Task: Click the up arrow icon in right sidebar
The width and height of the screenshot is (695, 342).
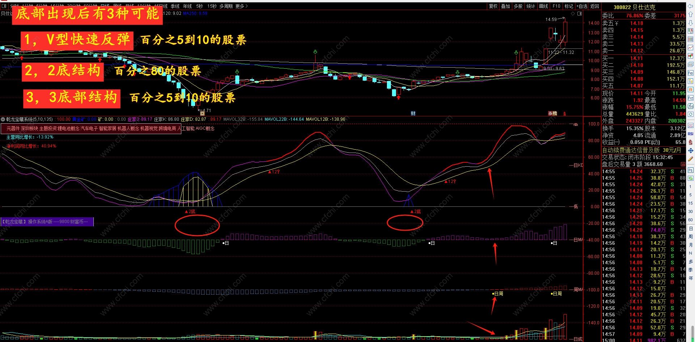Action: [691, 14]
